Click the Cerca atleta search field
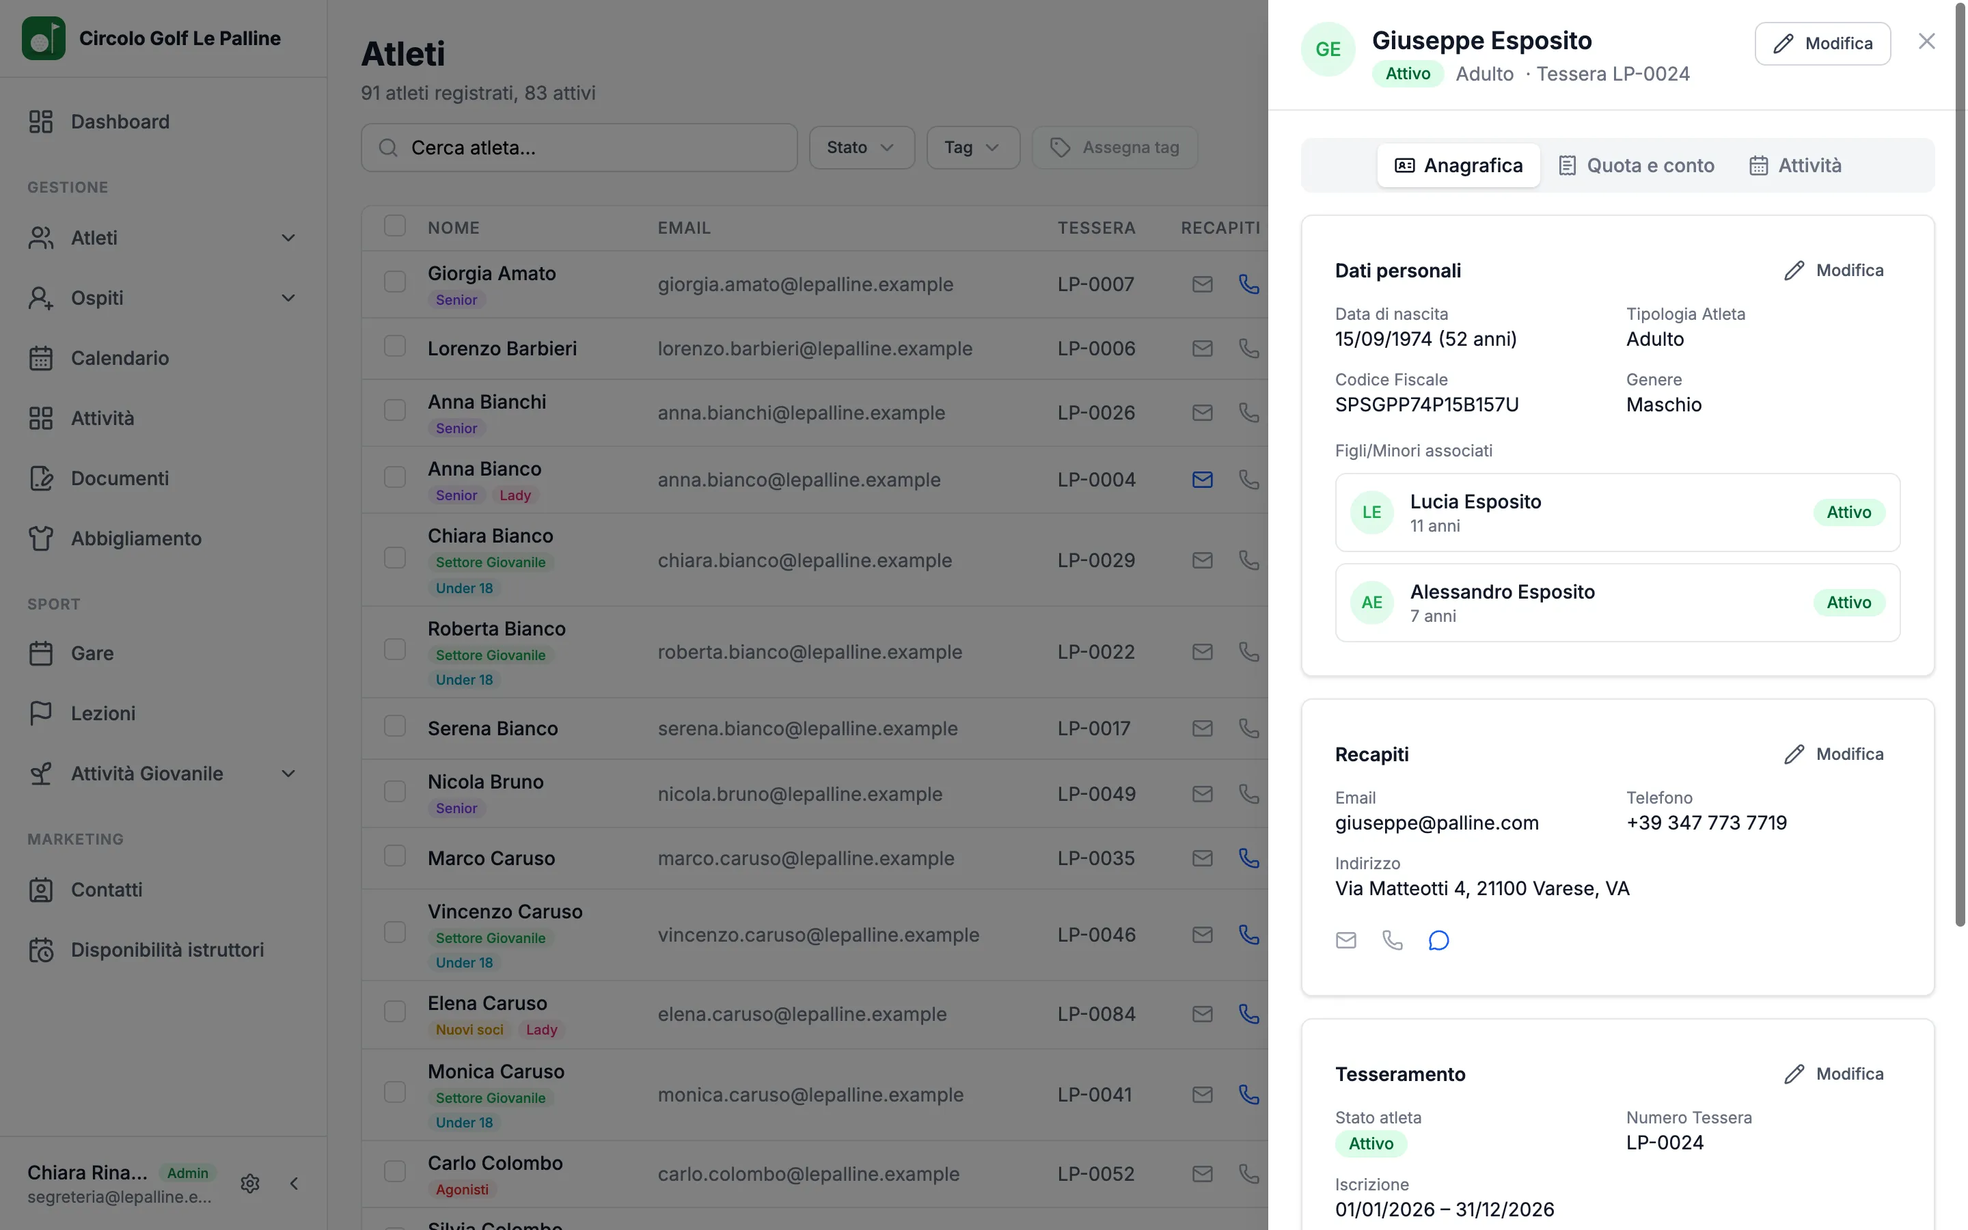Screen dimensions: 1968x1230 [x=579, y=147]
